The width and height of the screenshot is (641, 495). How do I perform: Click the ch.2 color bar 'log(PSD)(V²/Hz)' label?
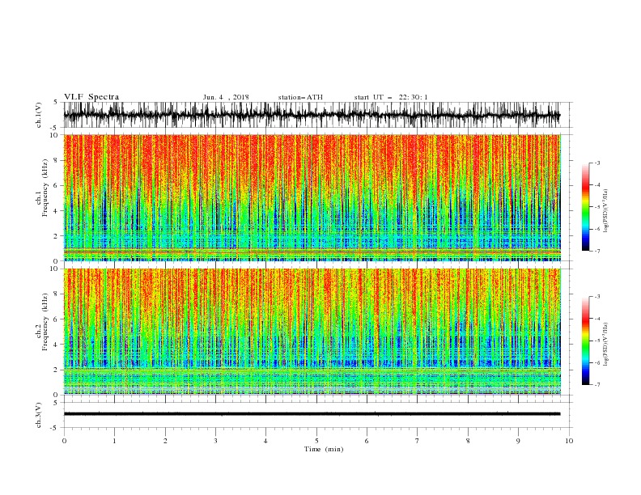[x=605, y=345]
